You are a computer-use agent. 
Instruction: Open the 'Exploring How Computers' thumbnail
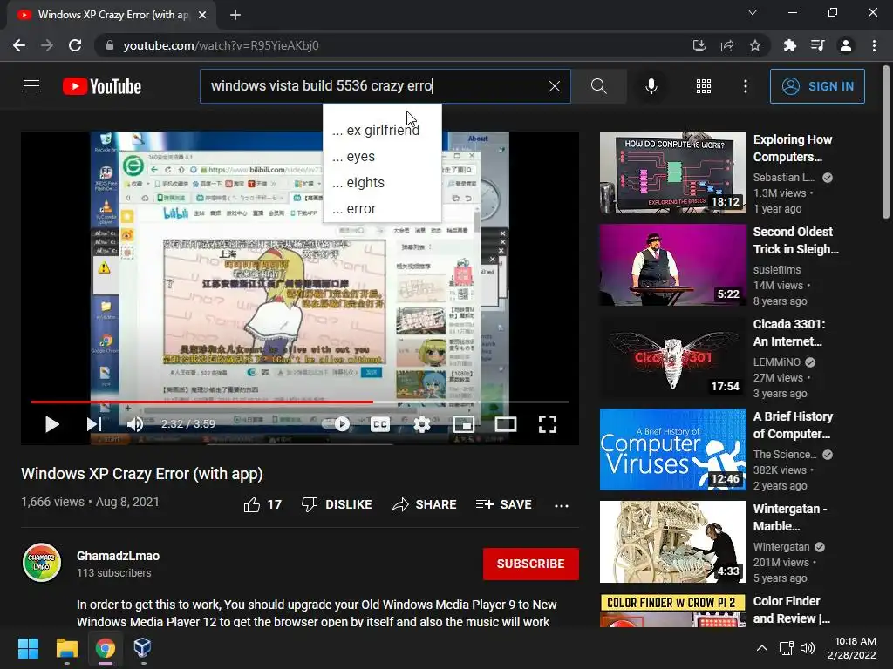[672, 172]
